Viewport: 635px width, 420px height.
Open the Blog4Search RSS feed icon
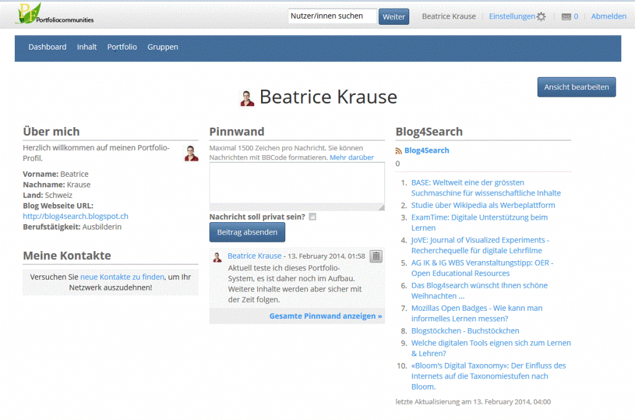[x=399, y=151]
